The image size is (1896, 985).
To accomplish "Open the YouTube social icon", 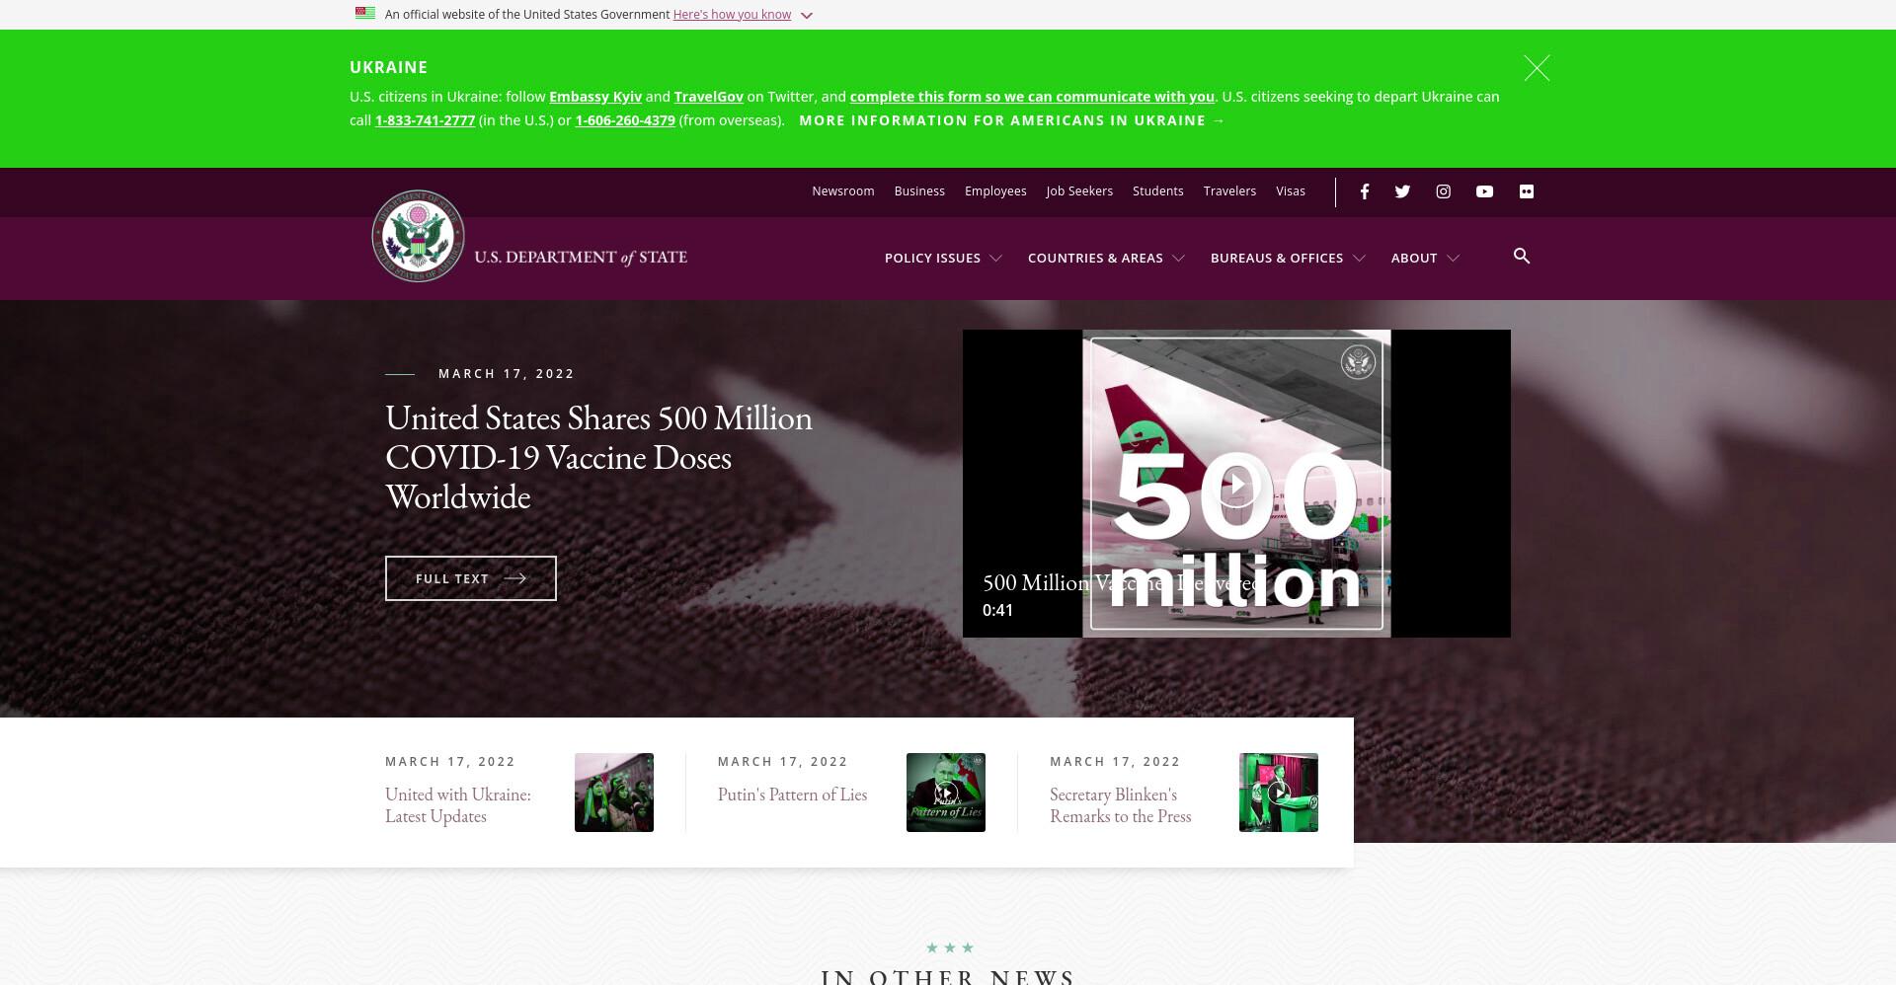I will [1484, 191].
